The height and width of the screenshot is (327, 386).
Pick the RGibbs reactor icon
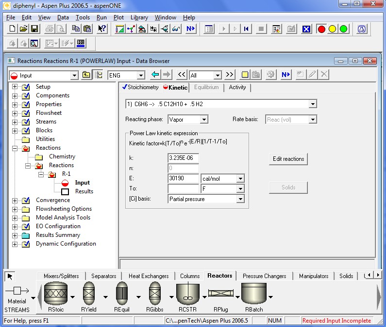pyautogui.click(x=154, y=293)
